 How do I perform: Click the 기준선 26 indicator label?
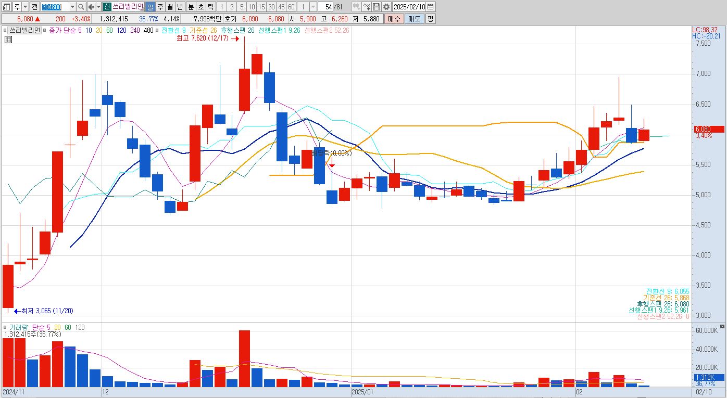pyautogui.click(x=204, y=30)
